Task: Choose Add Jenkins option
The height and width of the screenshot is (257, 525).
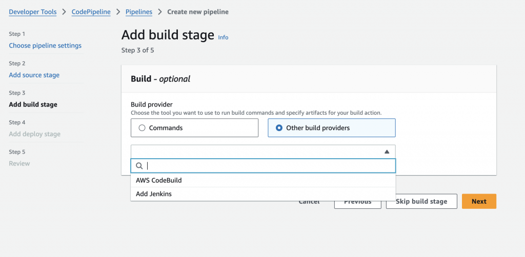Action: pyautogui.click(x=154, y=194)
